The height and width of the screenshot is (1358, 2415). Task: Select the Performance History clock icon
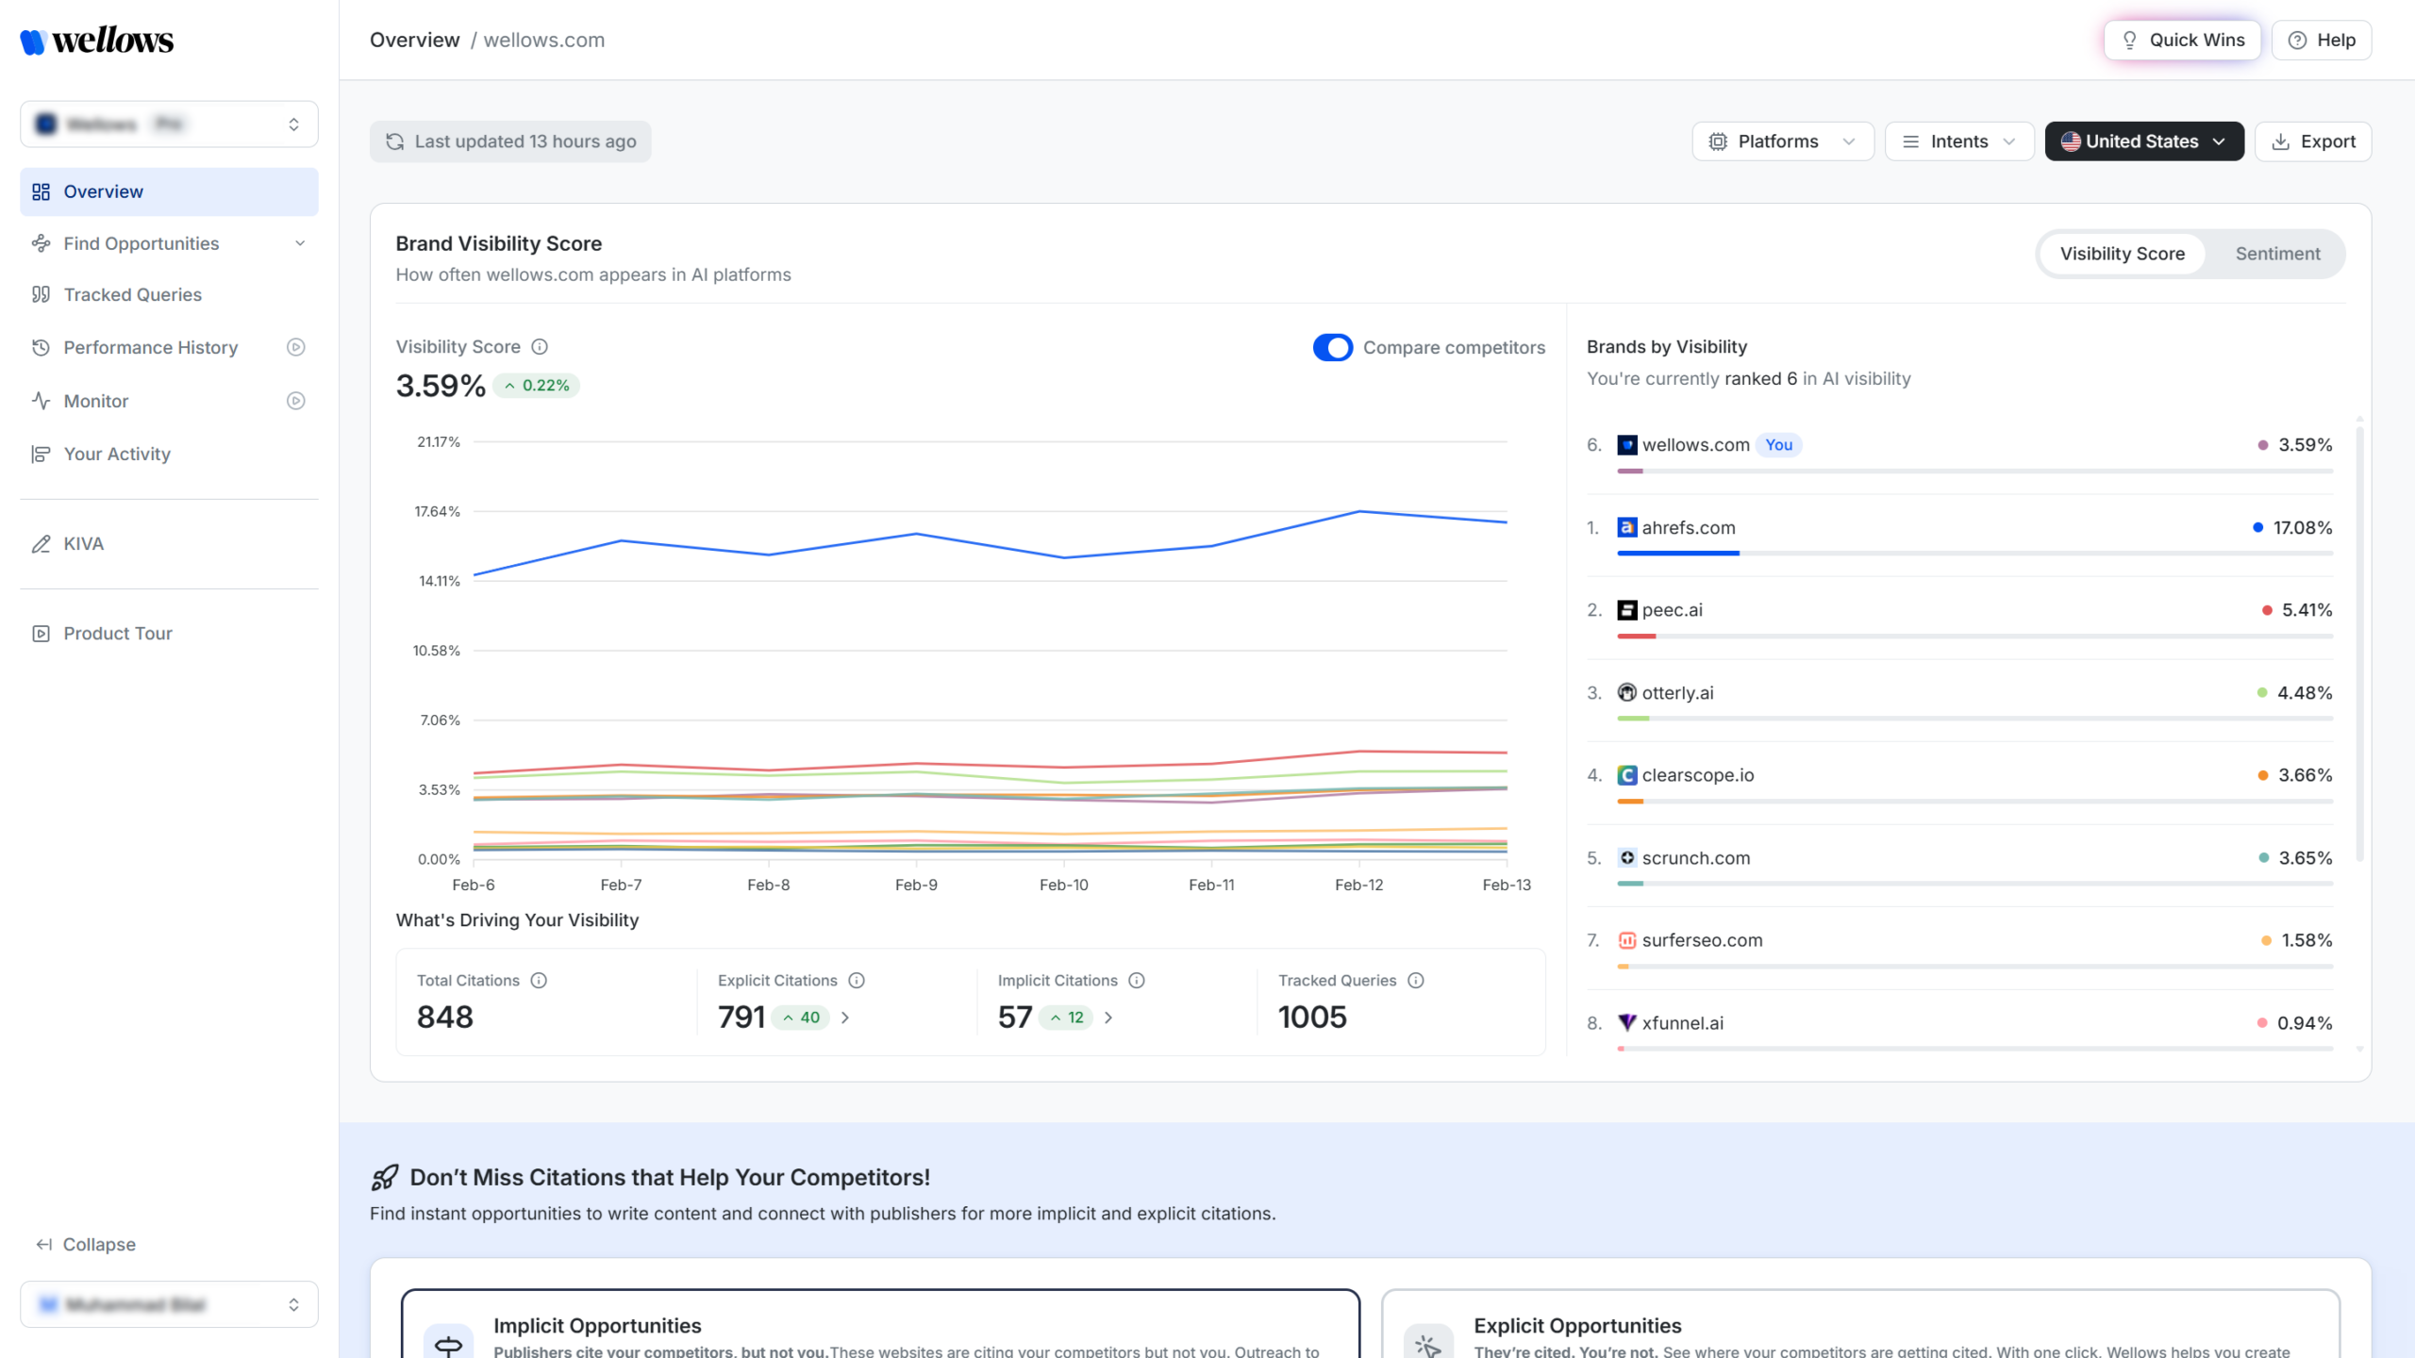(42, 347)
